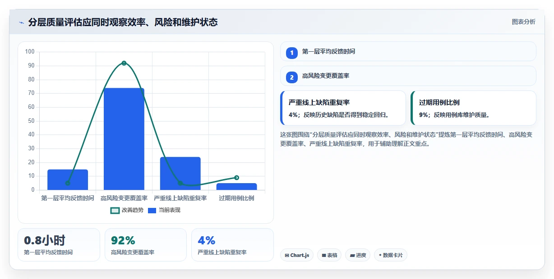Click the text '9%；反映用例库维护质量。'

tap(454, 115)
